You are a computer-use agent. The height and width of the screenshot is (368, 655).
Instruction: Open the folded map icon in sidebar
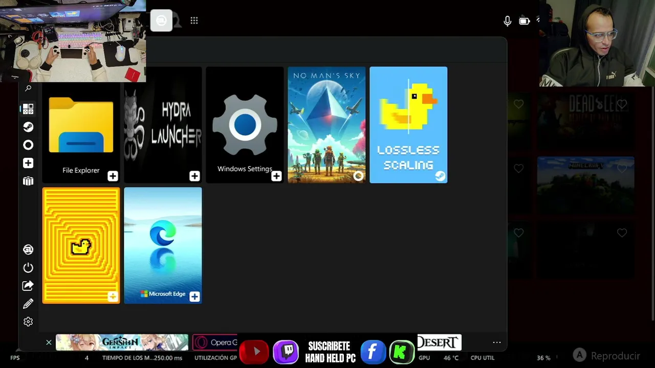pos(28,181)
